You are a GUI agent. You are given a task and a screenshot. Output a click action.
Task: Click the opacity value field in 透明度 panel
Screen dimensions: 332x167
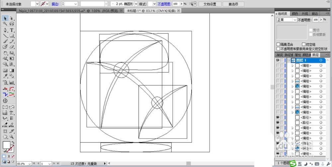pos(316,20)
